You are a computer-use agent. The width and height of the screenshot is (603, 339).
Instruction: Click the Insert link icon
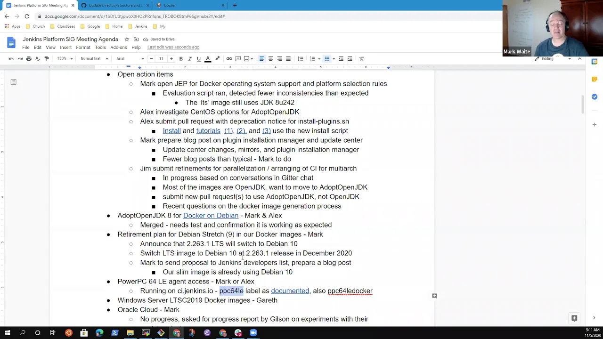pos(229,59)
